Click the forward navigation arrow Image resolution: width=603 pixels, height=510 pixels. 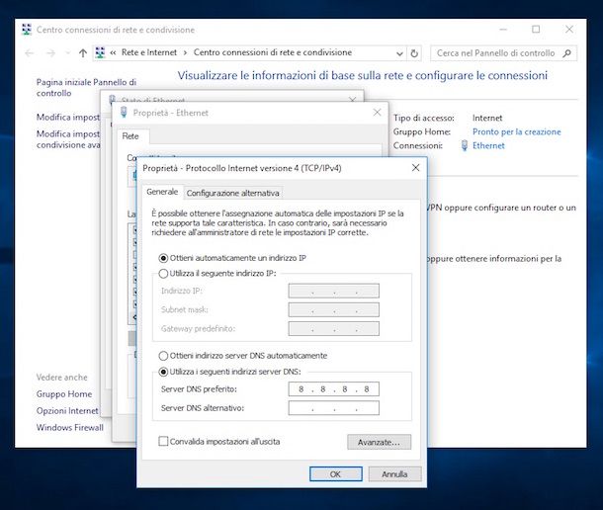point(48,53)
